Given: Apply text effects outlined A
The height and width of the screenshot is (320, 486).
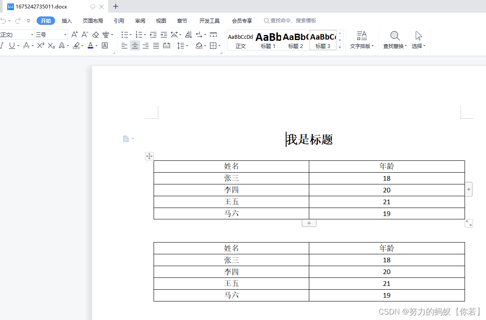Looking at the screenshot, I should tap(62, 46).
